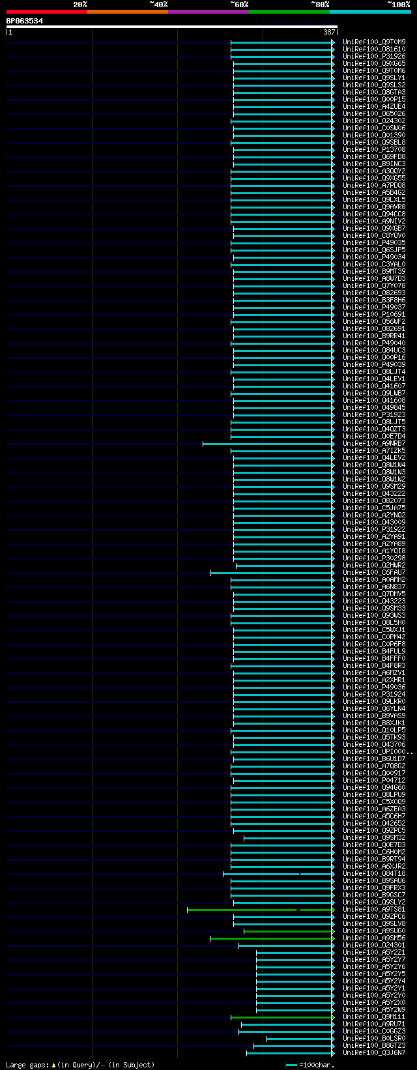
Task: Select the label UniRef100_A7IZK5
Action: pyautogui.click(x=374, y=450)
